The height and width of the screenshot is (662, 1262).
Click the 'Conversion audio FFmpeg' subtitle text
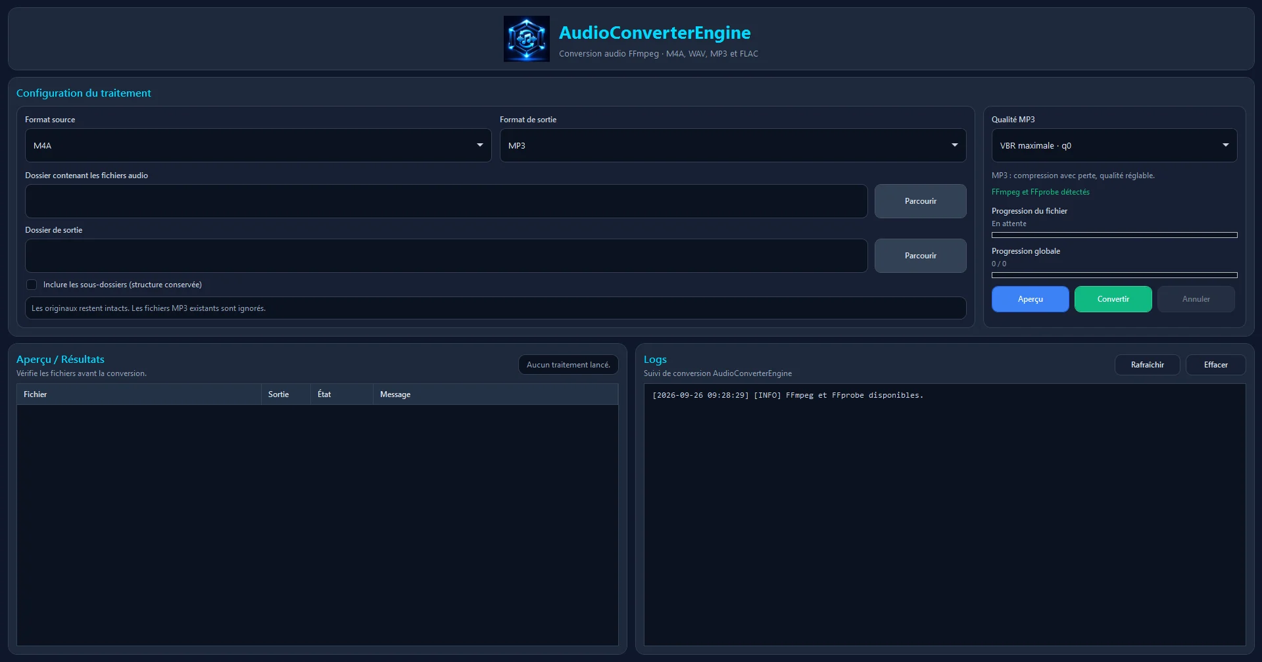tap(658, 54)
